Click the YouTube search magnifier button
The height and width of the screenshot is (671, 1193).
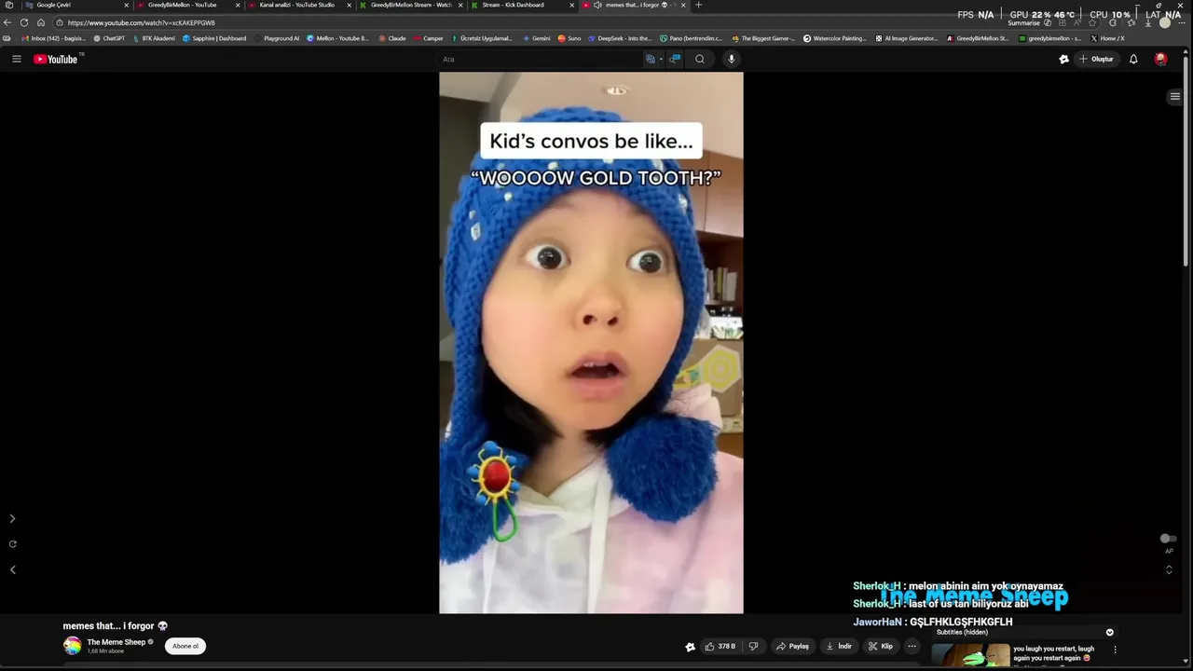[x=700, y=59]
